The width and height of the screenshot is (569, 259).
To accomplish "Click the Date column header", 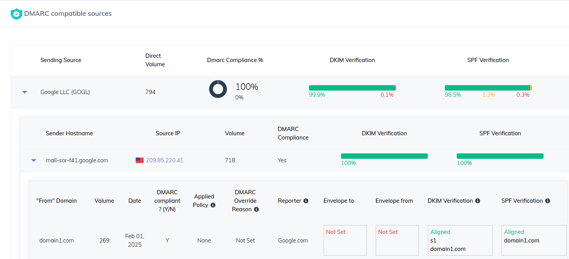I will click(x=135, y=201).
